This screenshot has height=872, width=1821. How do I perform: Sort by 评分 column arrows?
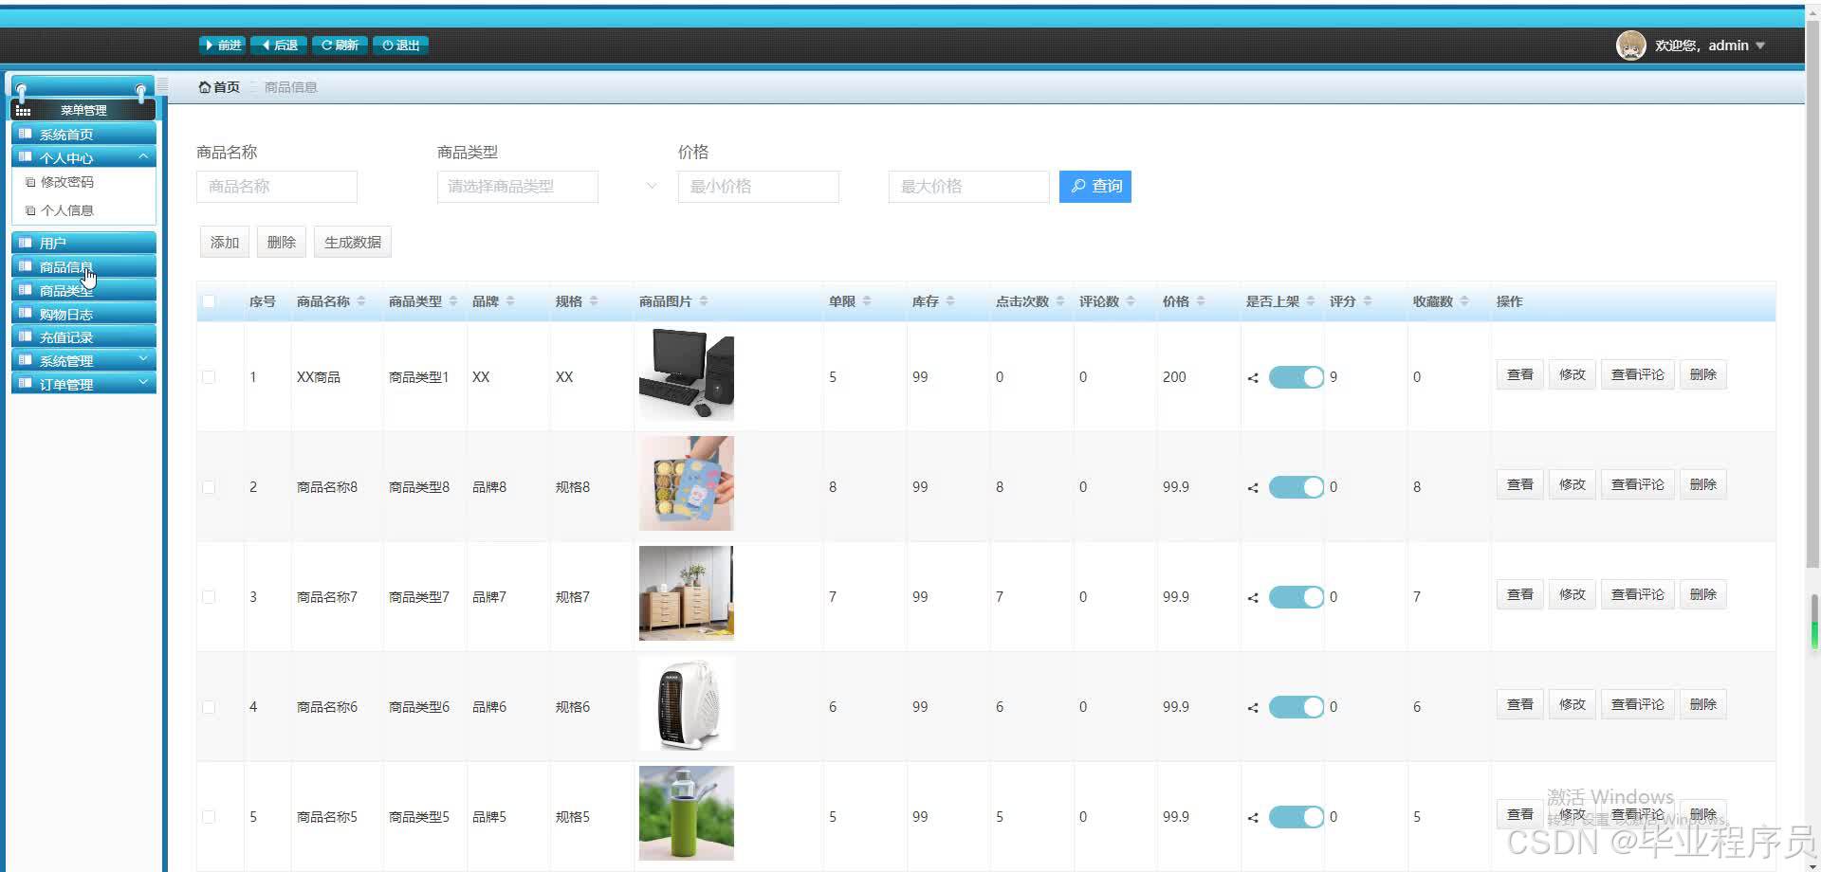coord(1368,301)
